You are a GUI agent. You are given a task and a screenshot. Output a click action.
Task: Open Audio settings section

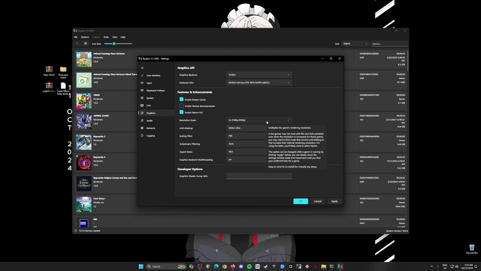pos(156,120)
